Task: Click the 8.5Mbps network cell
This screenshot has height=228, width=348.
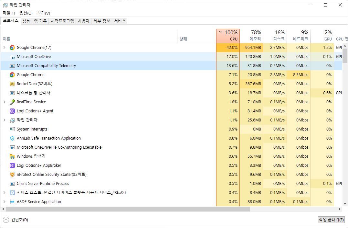Action: click(299, 75)
